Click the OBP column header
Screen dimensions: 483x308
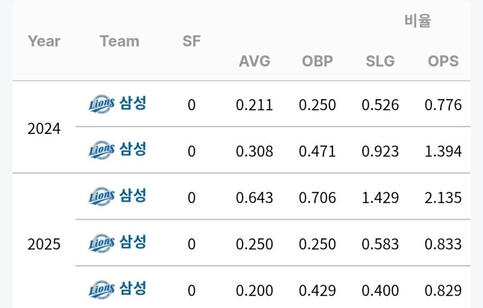tap(317, 61)
